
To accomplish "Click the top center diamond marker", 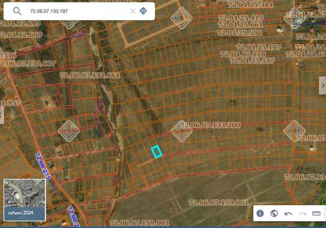I will pos(182,18).
